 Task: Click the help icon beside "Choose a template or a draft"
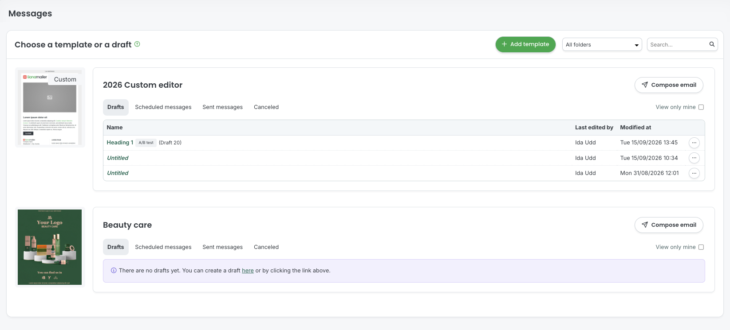click(137, 44)
